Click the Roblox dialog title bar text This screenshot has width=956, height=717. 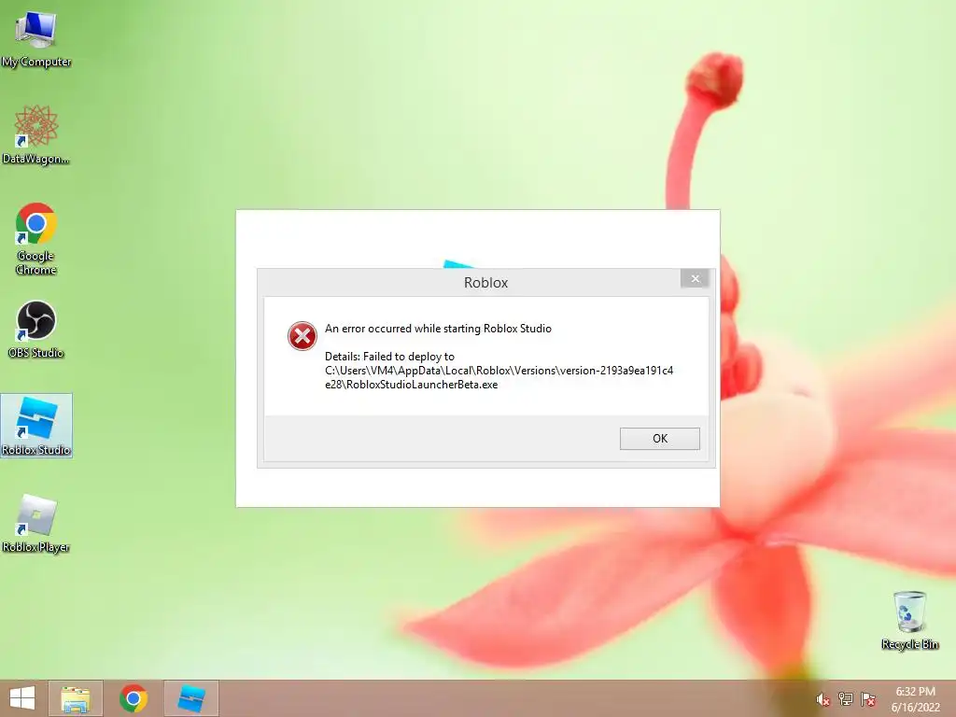485,282
